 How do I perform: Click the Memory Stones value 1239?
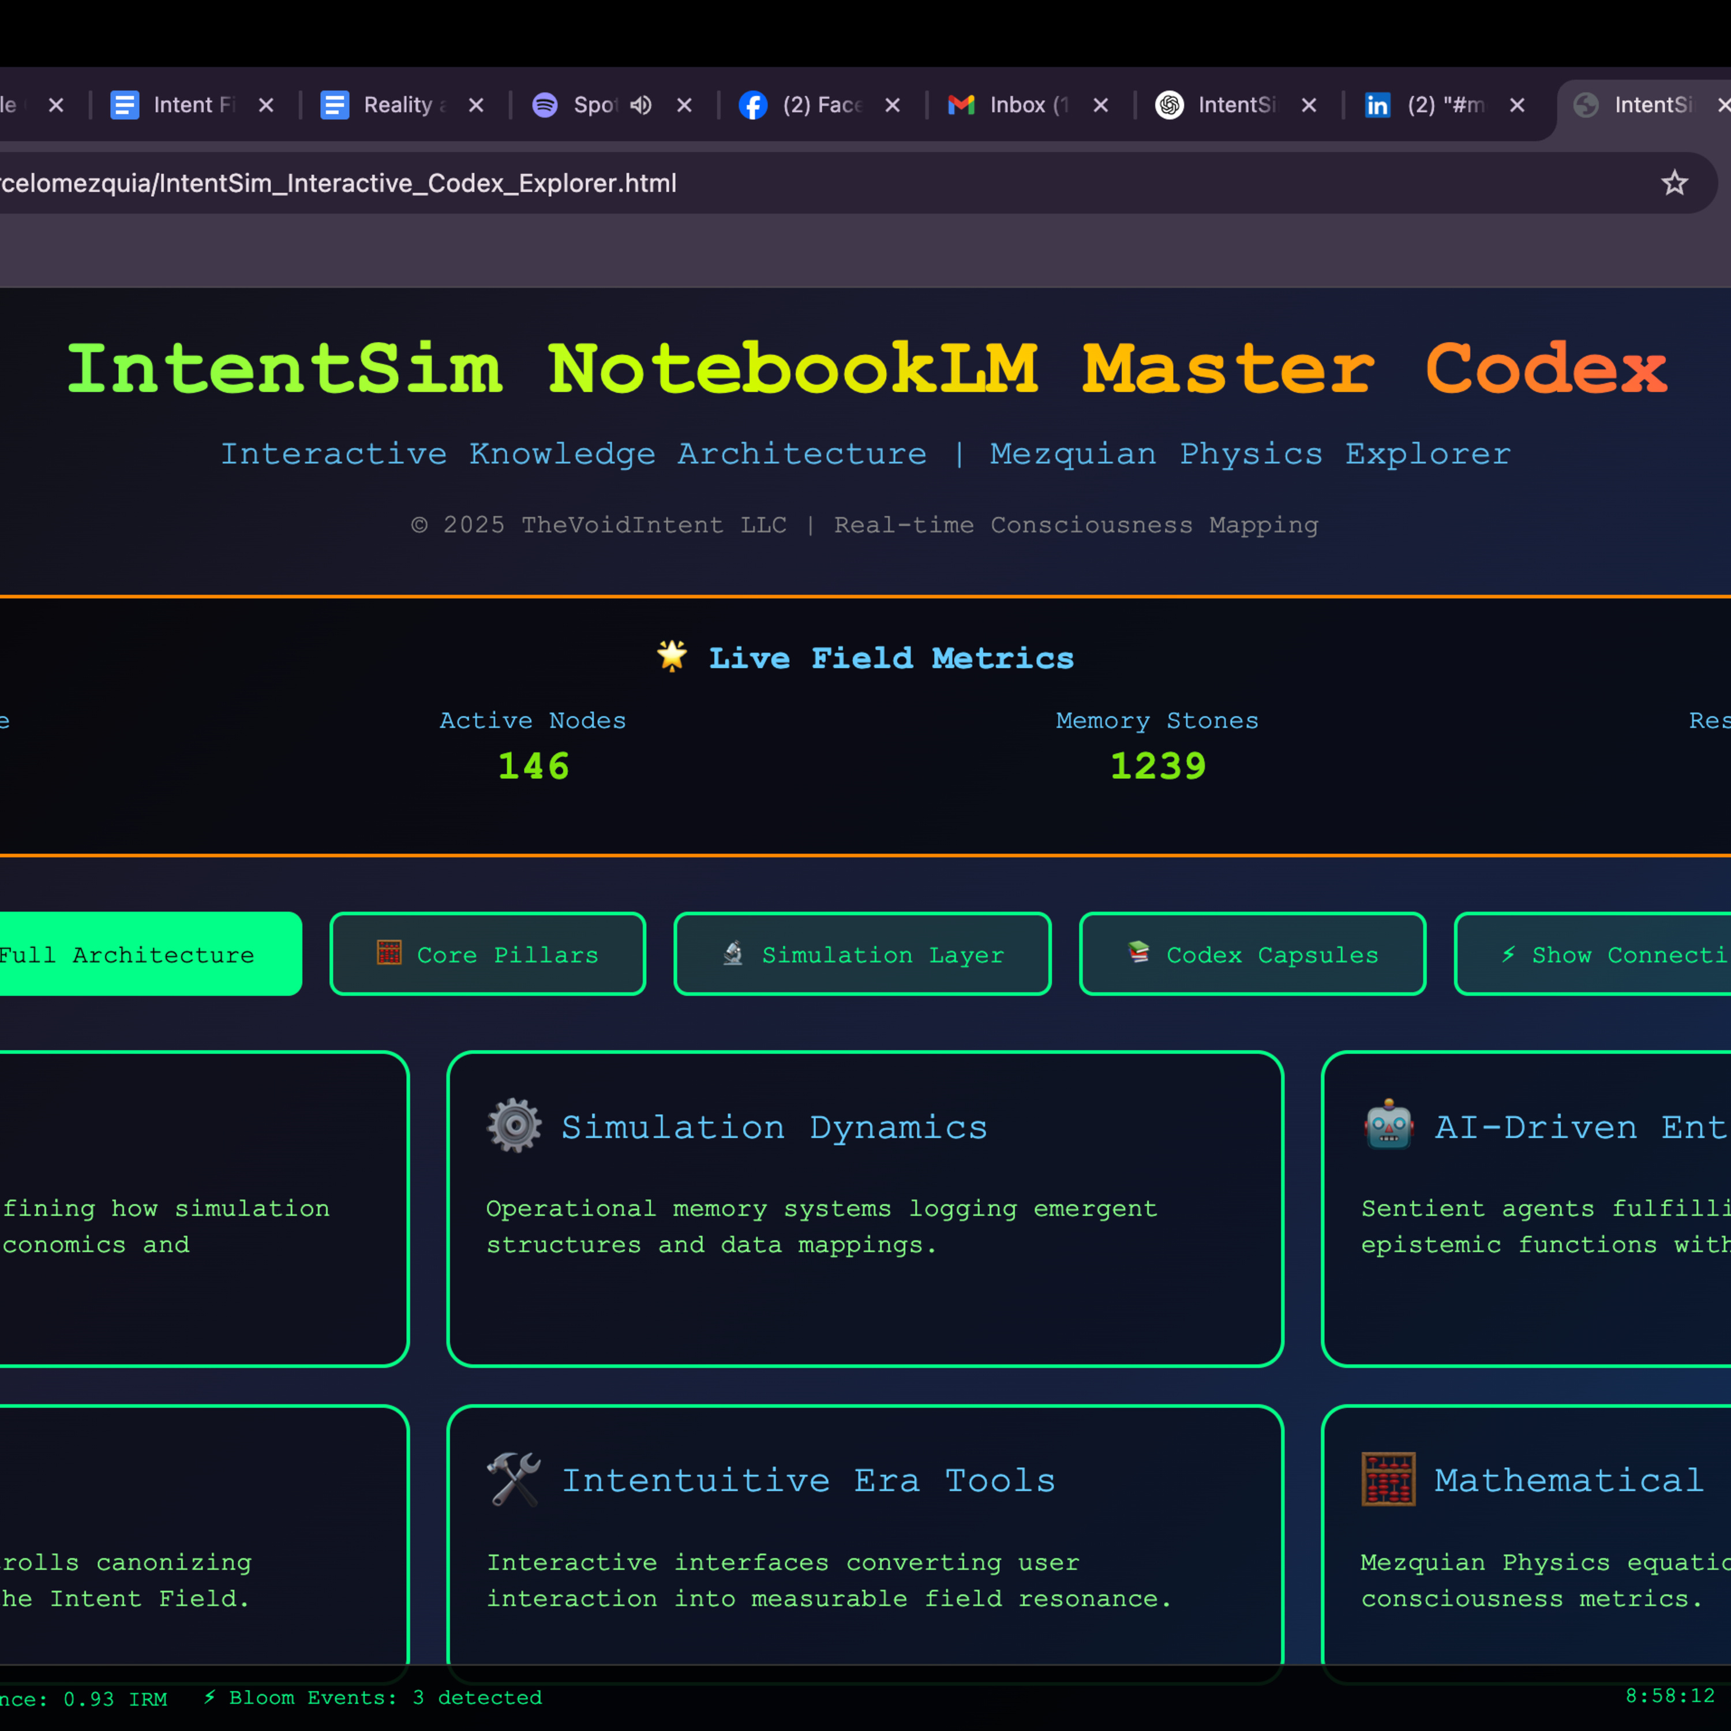pos(1157,766)
